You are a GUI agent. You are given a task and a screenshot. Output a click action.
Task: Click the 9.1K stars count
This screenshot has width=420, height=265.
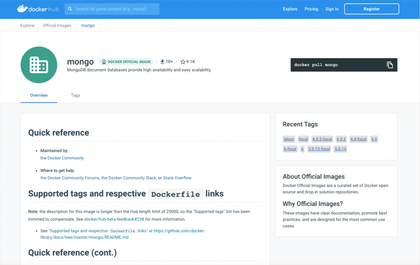191,62
